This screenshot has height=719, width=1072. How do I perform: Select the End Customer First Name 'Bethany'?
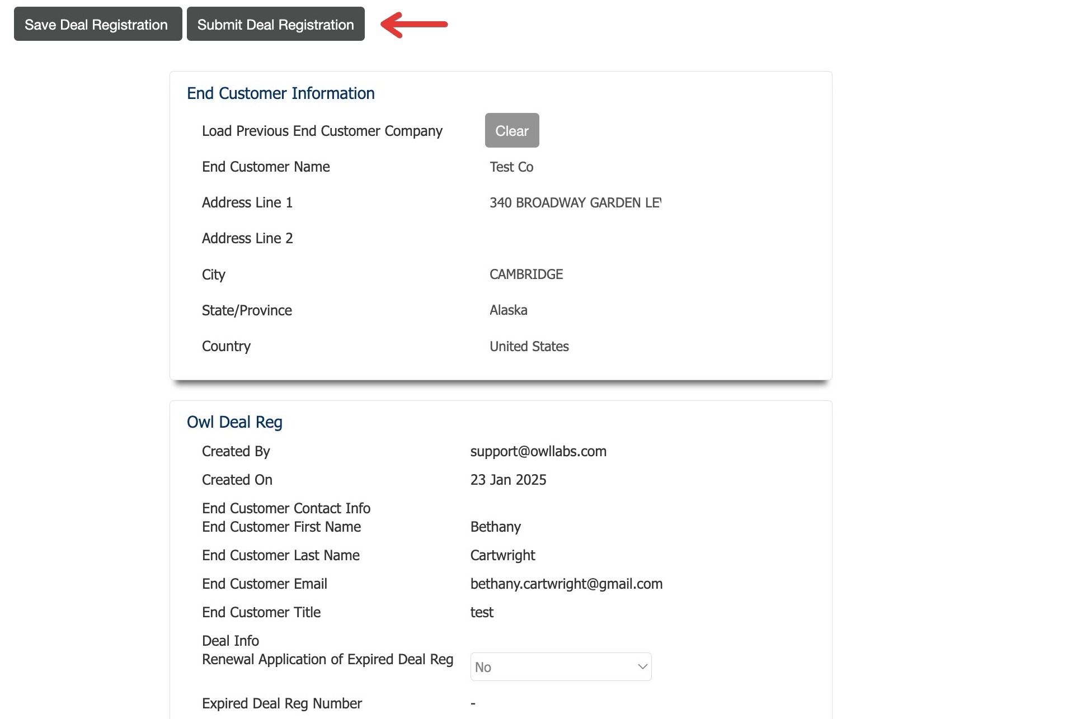[496, 527]
